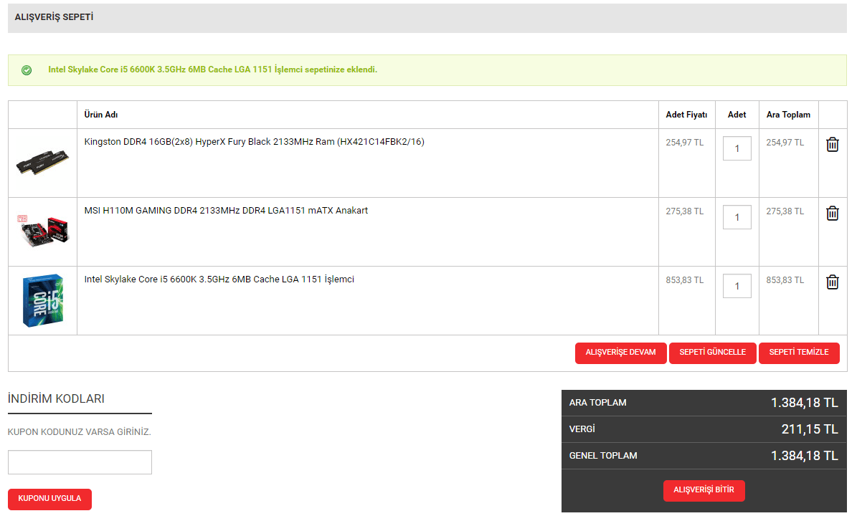Select unit price 275,38 TL
The height and width of the screenshot is (521, 857).
point(684,211)
